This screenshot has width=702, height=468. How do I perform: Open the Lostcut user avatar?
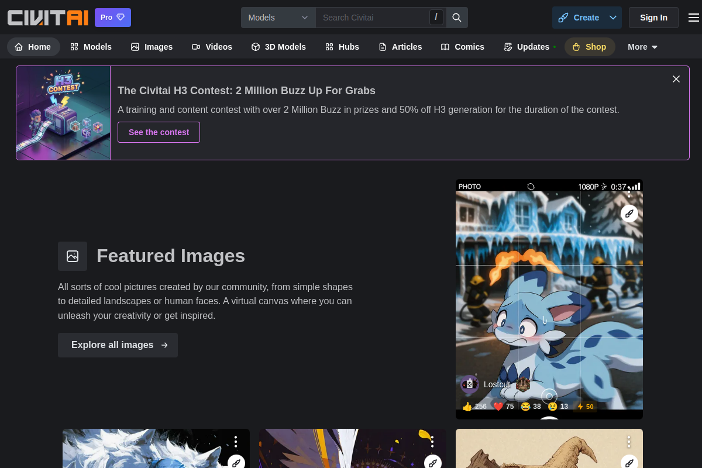pos(470,384)
